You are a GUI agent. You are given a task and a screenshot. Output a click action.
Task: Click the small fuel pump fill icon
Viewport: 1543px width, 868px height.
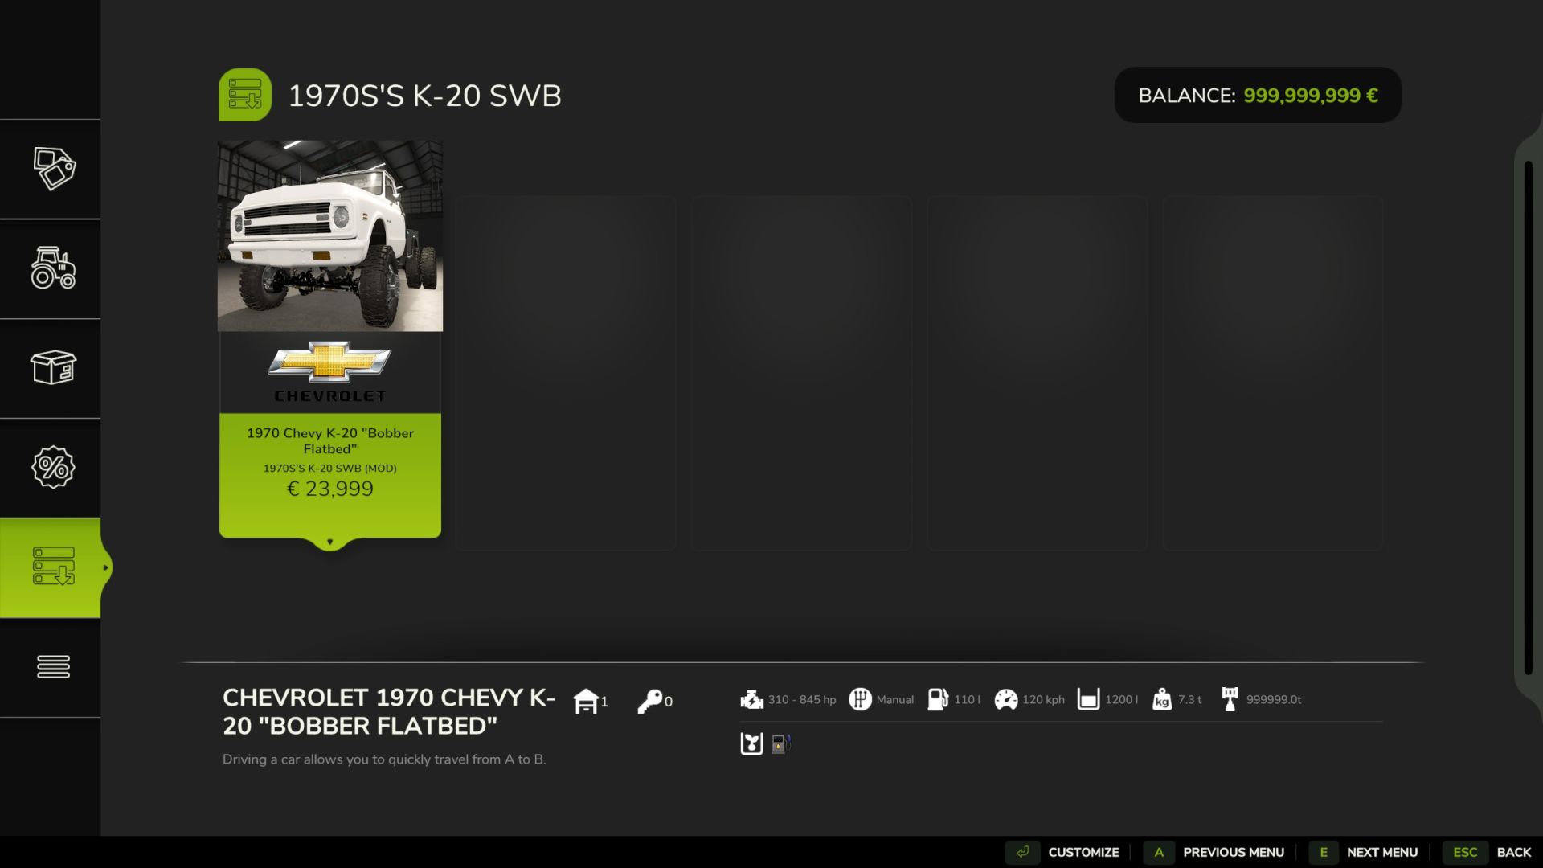point(780,744)
